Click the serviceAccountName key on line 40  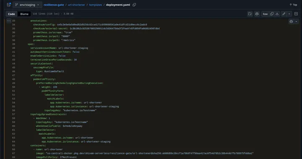point(44,48)
